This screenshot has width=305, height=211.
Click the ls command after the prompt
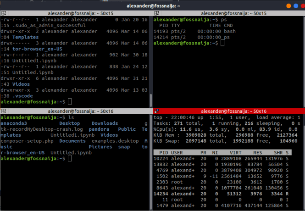click(x=71, y=117)
